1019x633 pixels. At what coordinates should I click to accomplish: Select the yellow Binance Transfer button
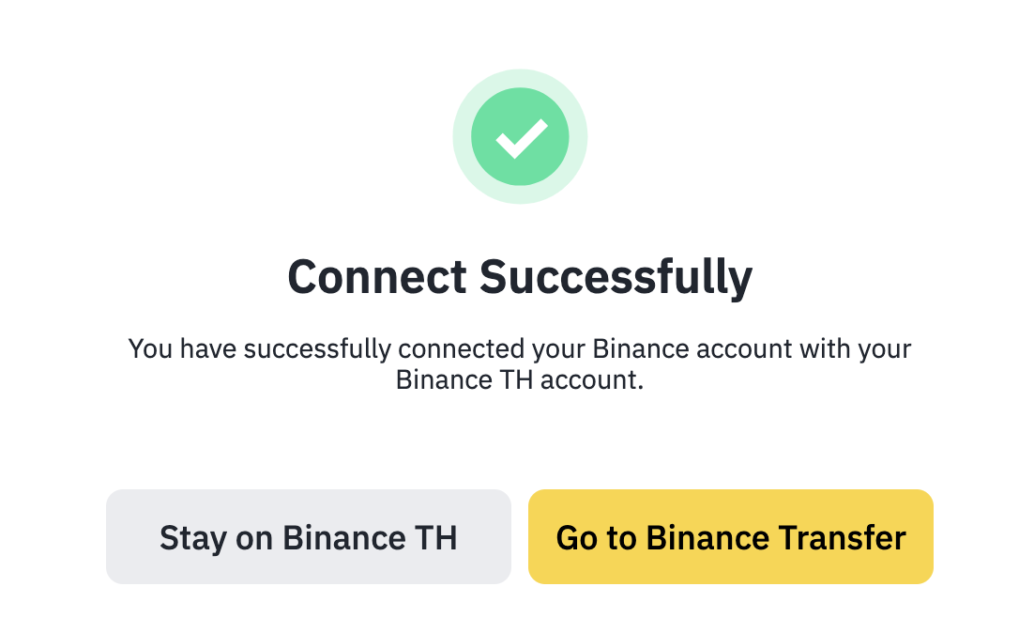(x=731, y=537)
